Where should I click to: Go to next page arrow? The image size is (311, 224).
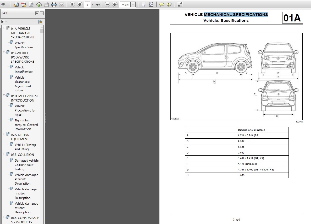click(x=80, y=4)
